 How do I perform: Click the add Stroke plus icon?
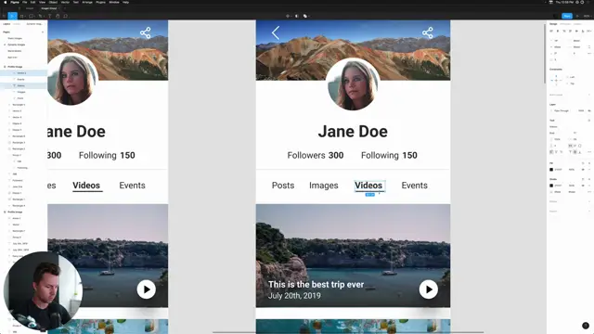589,179
